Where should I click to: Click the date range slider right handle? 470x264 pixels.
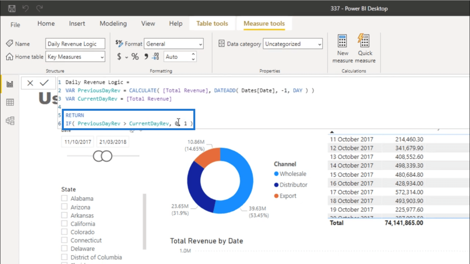[x=107, y=156]
